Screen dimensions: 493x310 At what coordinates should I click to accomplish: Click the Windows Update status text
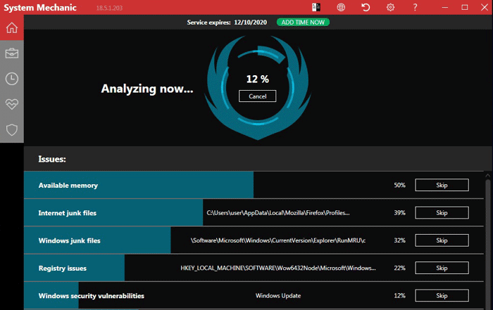click(x=278, y=295)
